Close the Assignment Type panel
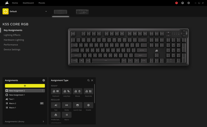The height and width of the screenshot is (127, 207). click(x=92, y=80)
